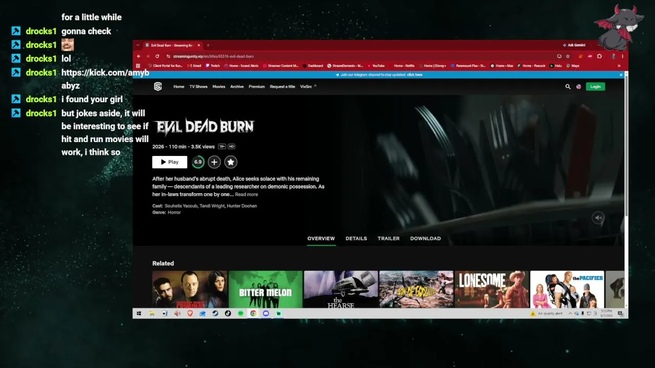The height and width of the screenshot is (368, 655).
Task: Change site language via the flag icon
Action: tap(579, 86)
